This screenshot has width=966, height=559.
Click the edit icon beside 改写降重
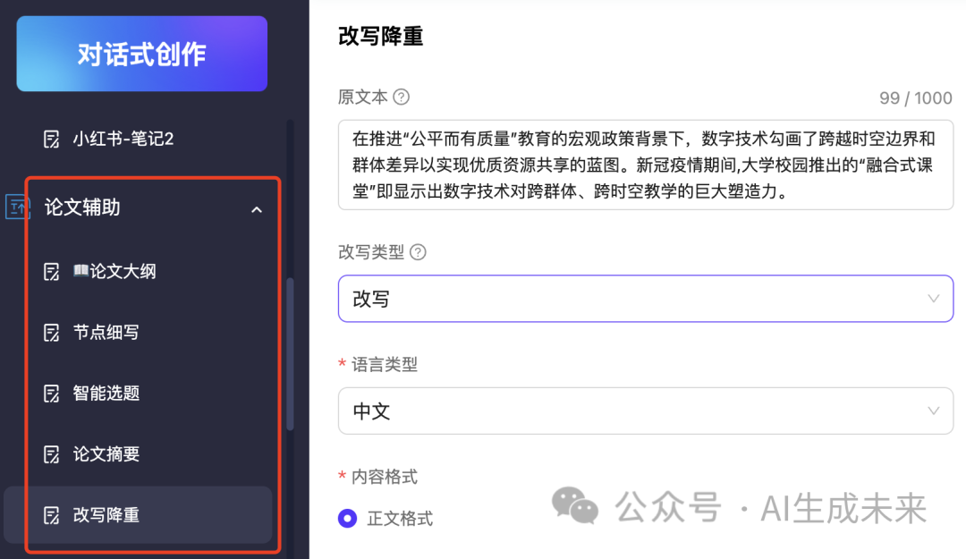click(x=52, y=515)
